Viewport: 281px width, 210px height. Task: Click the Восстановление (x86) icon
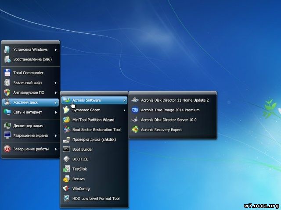7,59
